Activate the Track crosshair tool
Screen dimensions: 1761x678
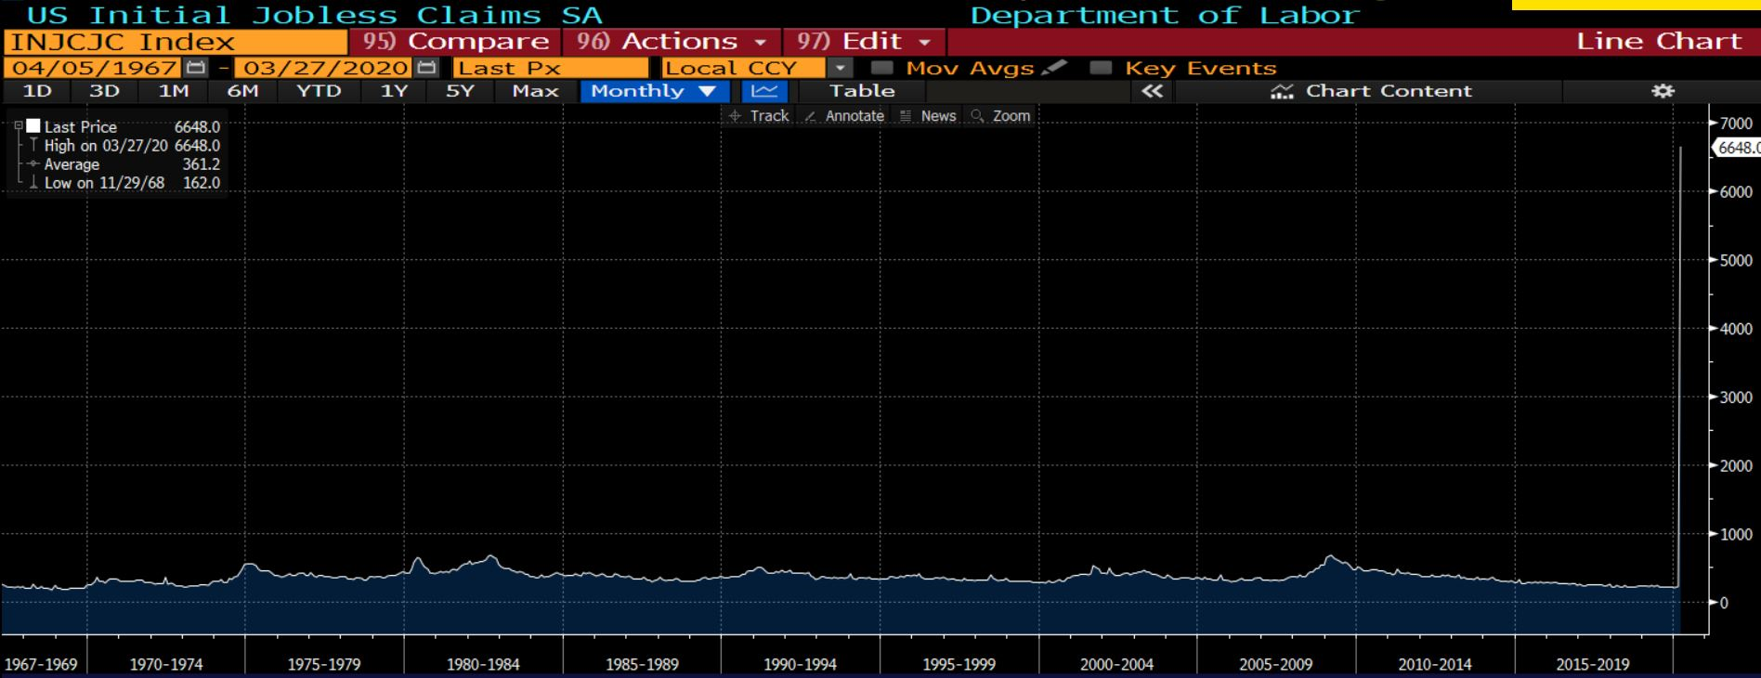pos(759,116)
